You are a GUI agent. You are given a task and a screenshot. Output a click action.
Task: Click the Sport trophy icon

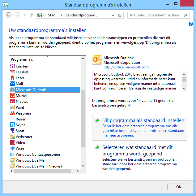click(12, 131)
